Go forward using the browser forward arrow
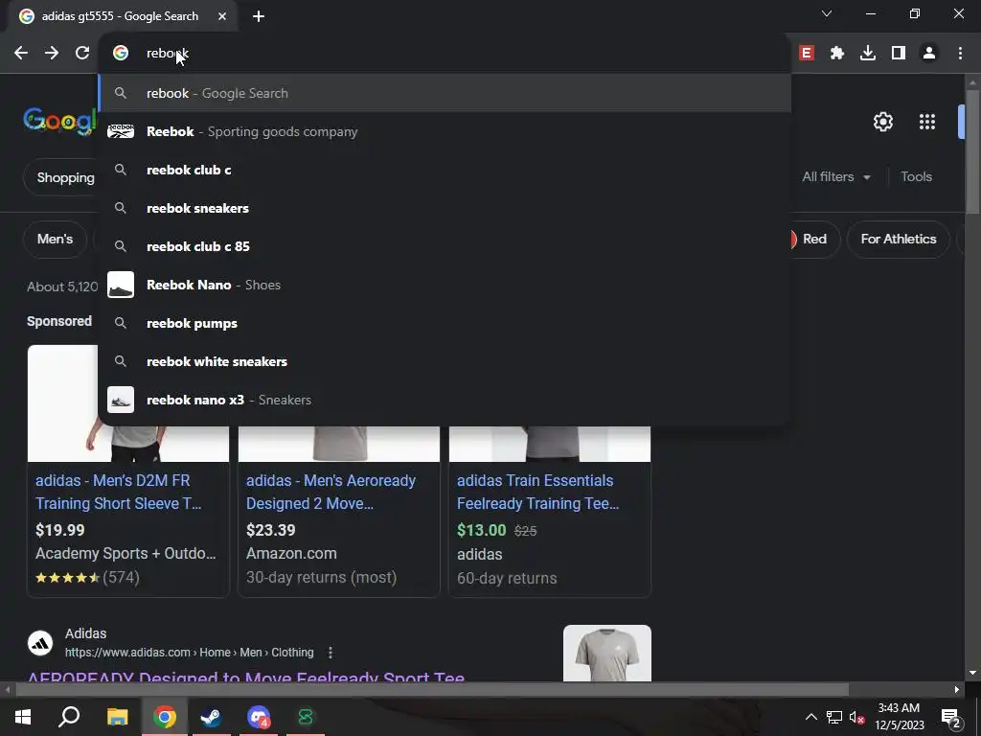The width and height of the screenshot is (981, 736). [52, 54]
